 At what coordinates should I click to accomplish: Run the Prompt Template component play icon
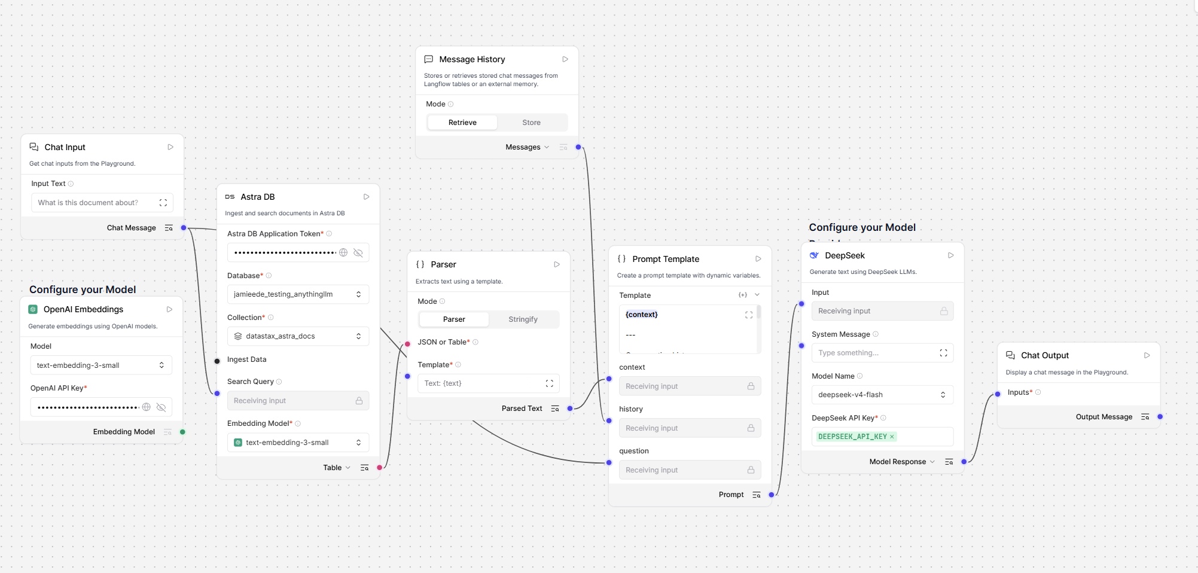tap(758, 259)
